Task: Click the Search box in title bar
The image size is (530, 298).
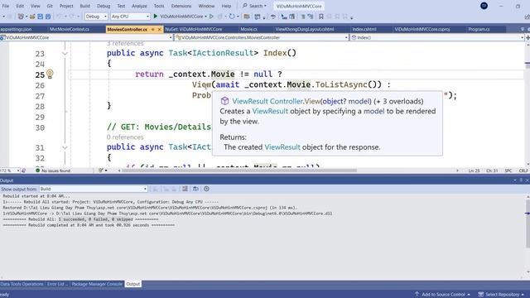Action: coord(254,6)
